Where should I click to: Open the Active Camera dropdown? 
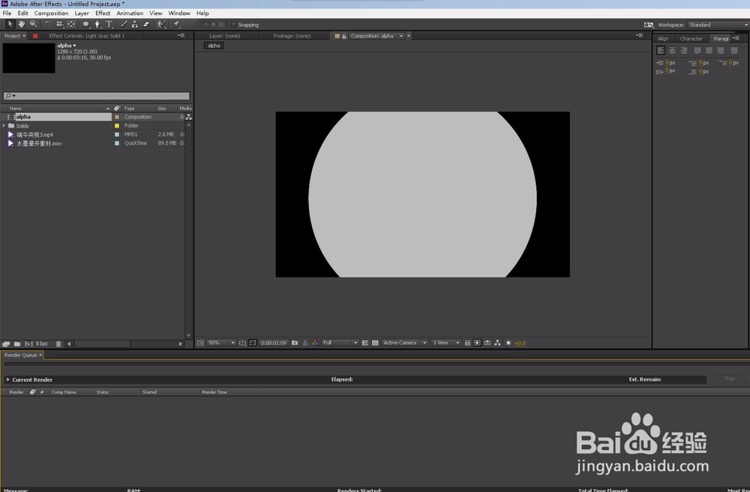tap(405, 343)
